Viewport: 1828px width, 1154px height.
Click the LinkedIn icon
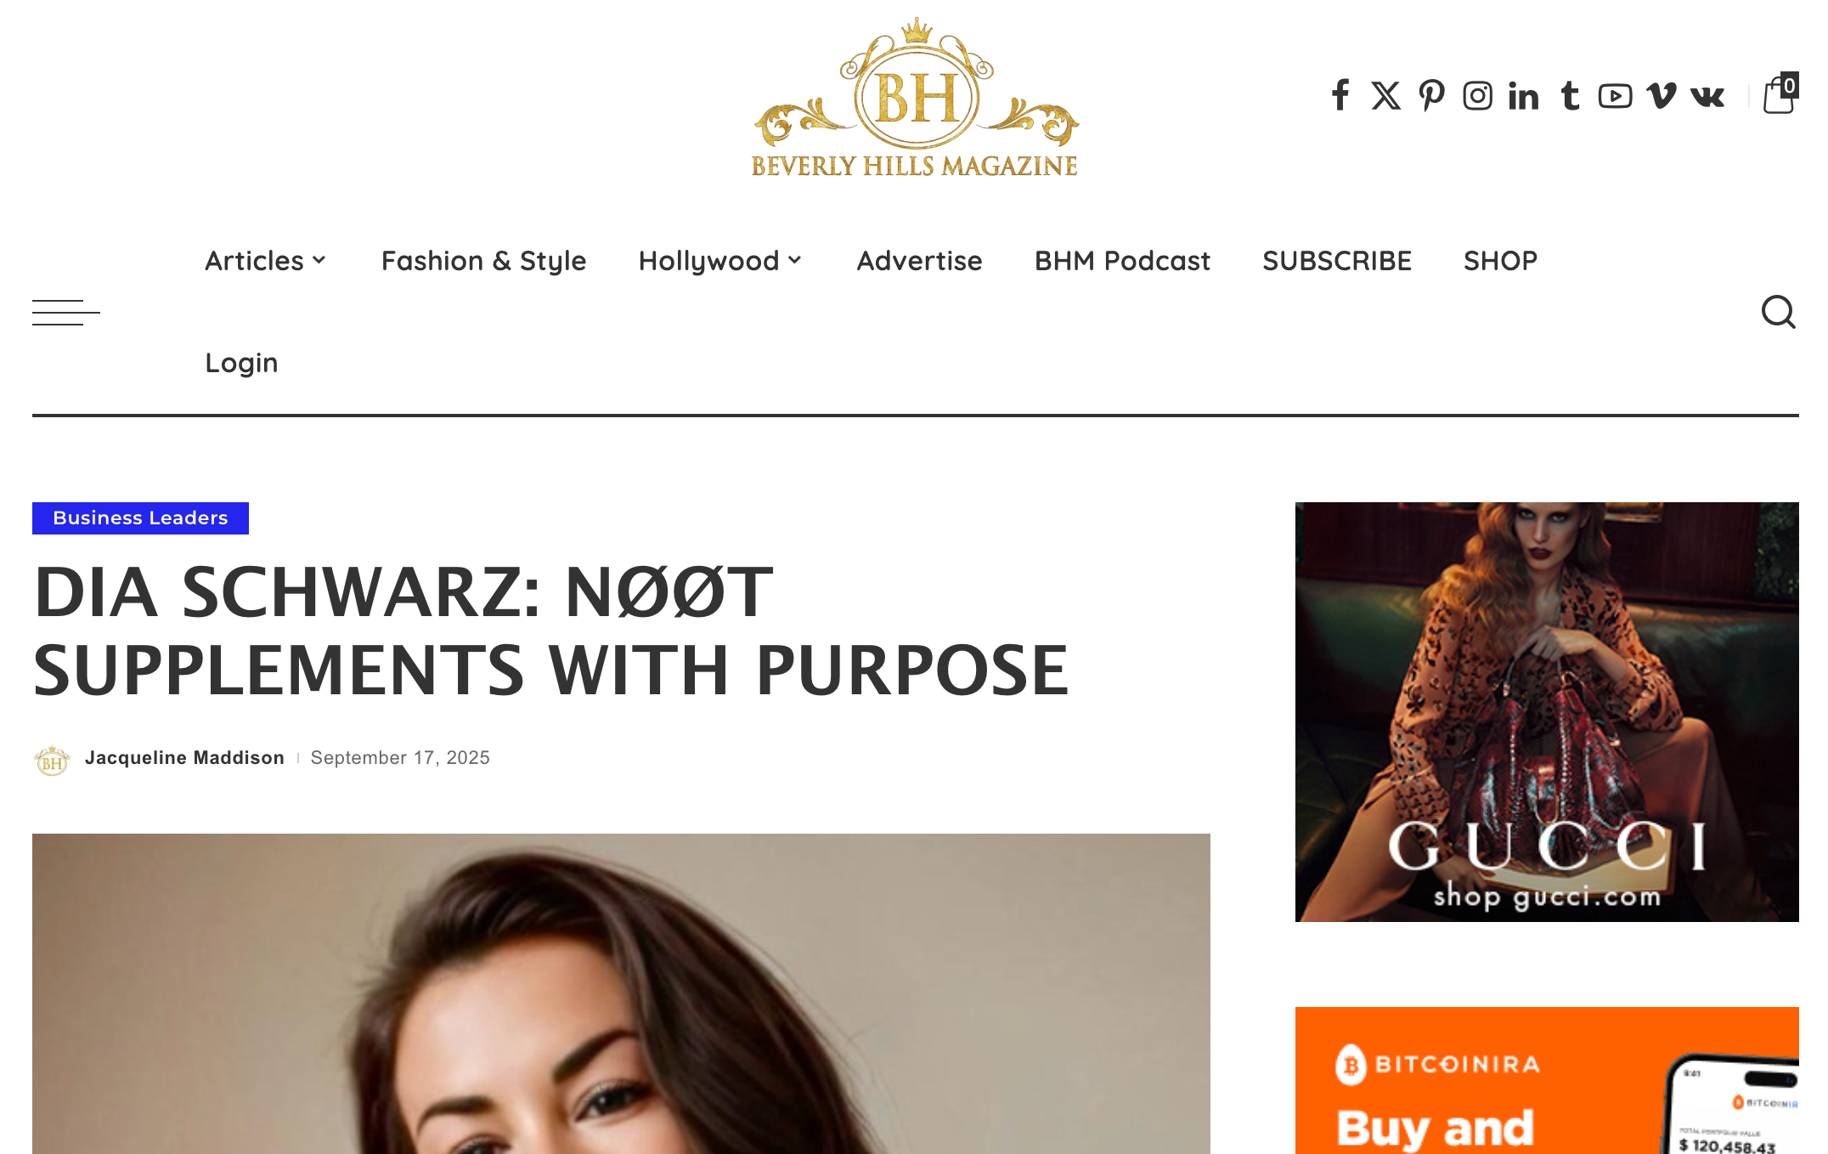point(1523,95)
